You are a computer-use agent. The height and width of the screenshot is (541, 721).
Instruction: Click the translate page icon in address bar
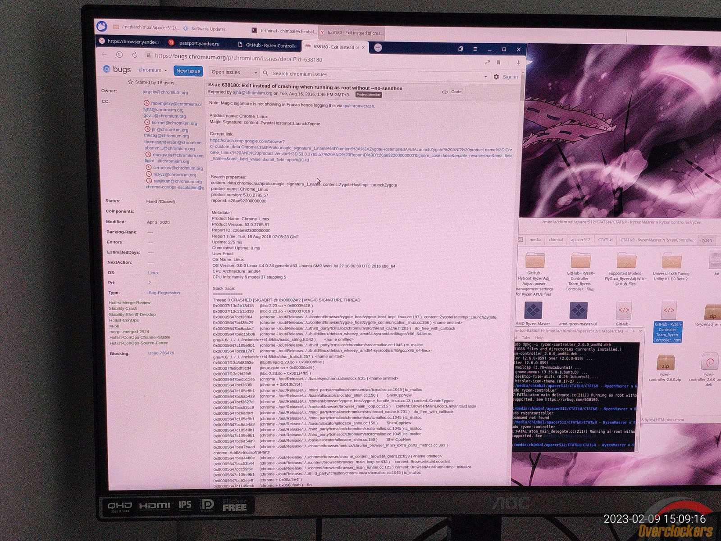click(x=487, y=63)
